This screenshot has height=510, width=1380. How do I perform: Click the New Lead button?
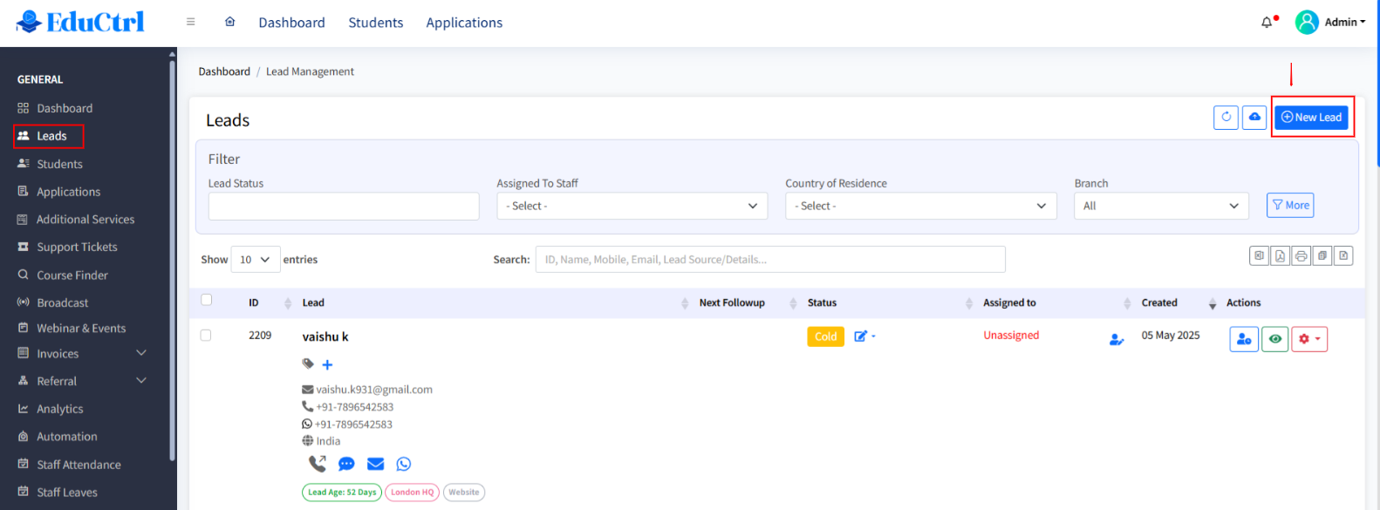[x=1311, y=118]
